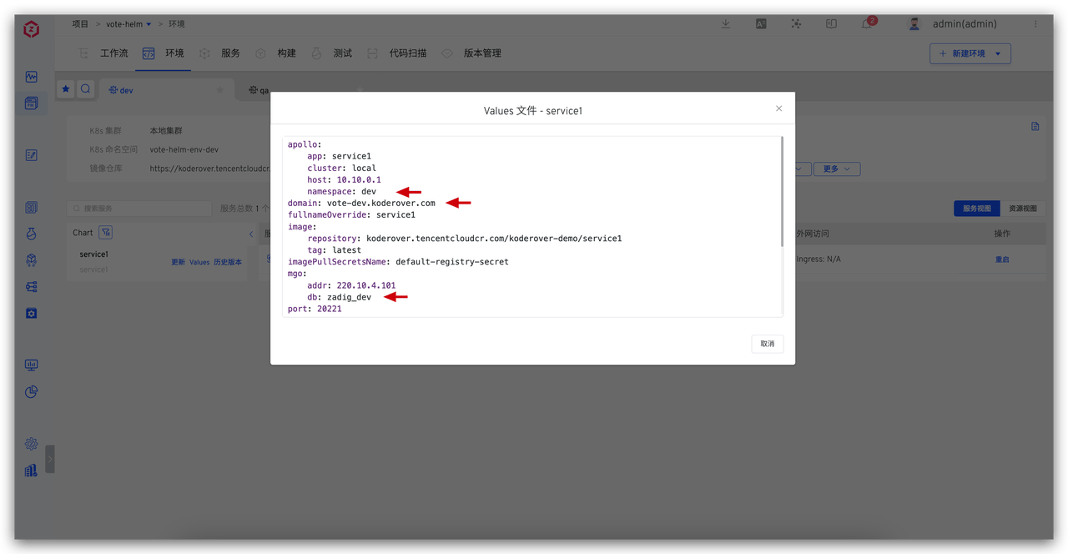Open the 更多 dropdown

[836, 169]
